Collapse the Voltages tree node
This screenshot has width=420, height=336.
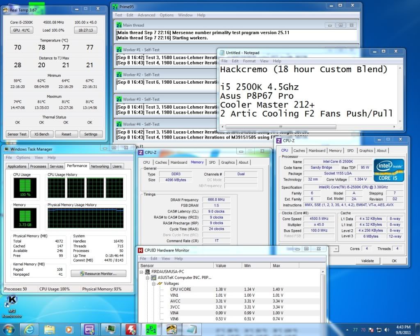click(x=153, y=283)
